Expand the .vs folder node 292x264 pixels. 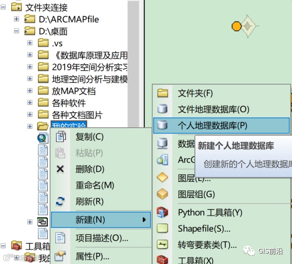(x=30, y=43)
